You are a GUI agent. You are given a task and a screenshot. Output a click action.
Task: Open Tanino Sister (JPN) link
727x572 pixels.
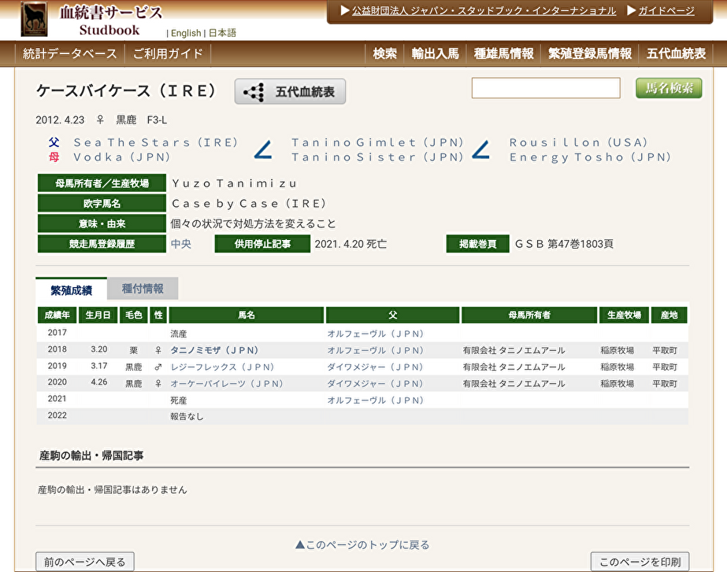click(x=378, y=157)
